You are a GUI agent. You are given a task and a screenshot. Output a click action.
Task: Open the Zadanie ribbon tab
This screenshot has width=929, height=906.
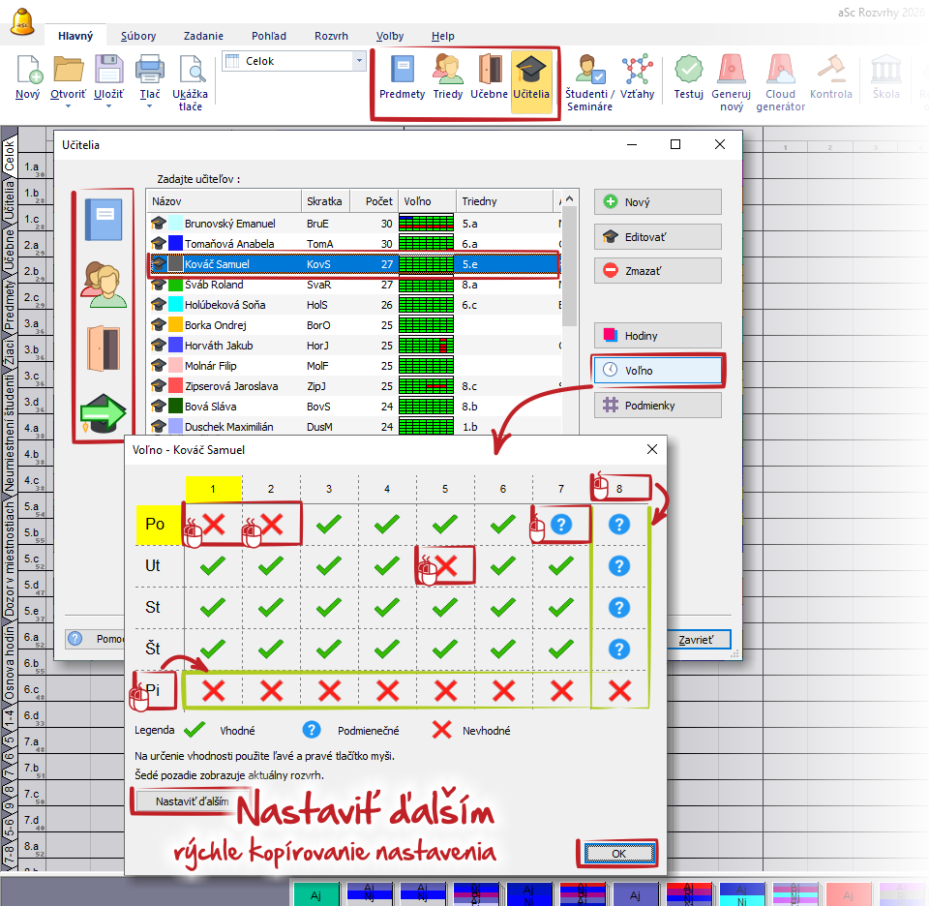[x=201, y=36]
